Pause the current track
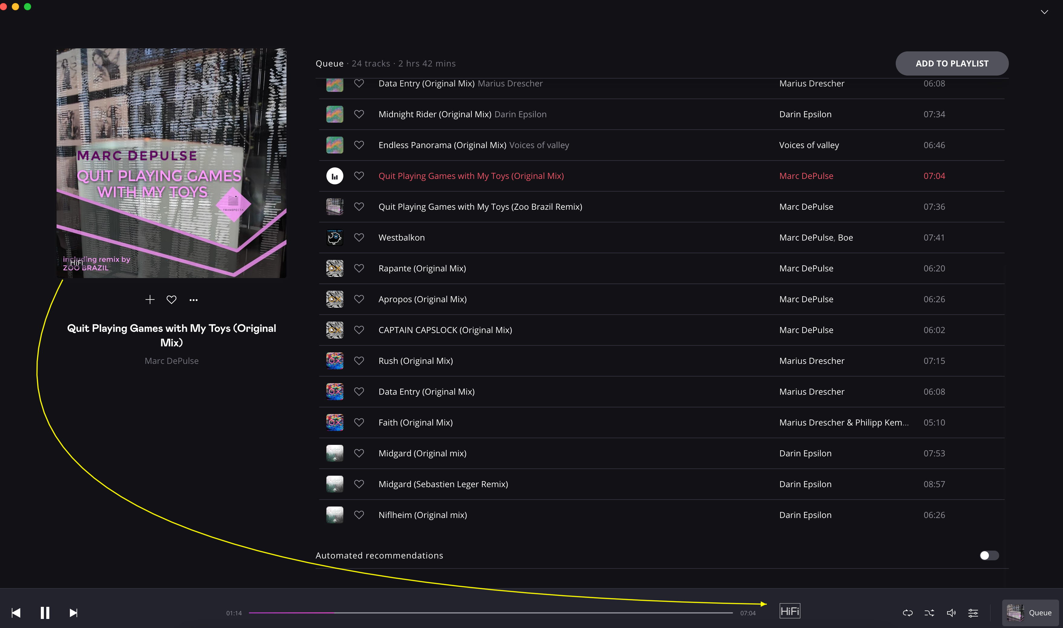 click(45, 612)
